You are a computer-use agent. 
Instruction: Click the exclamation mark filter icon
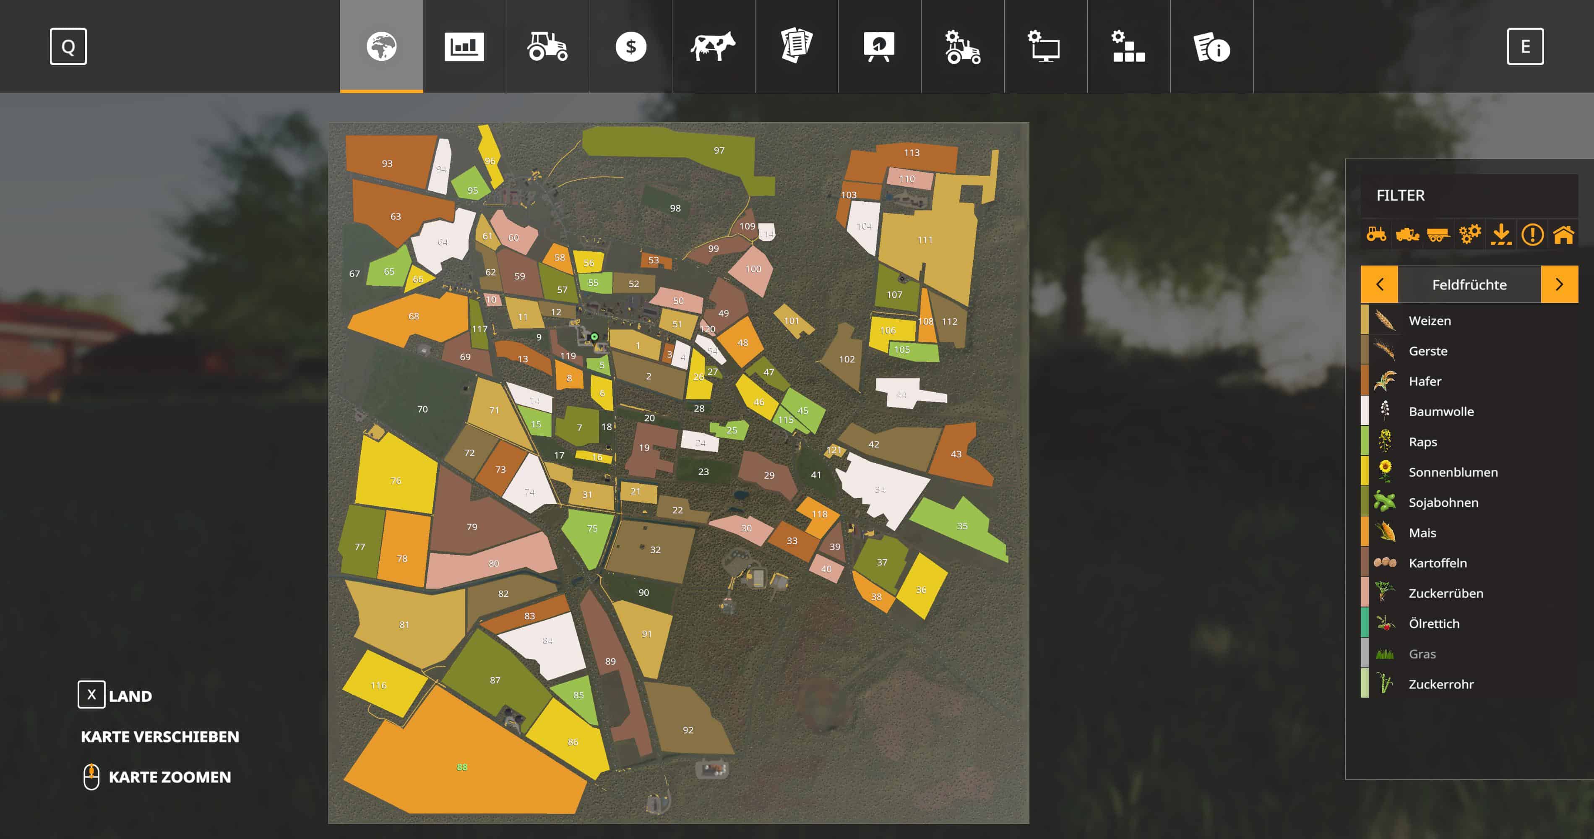click(x=1532, y=235)
